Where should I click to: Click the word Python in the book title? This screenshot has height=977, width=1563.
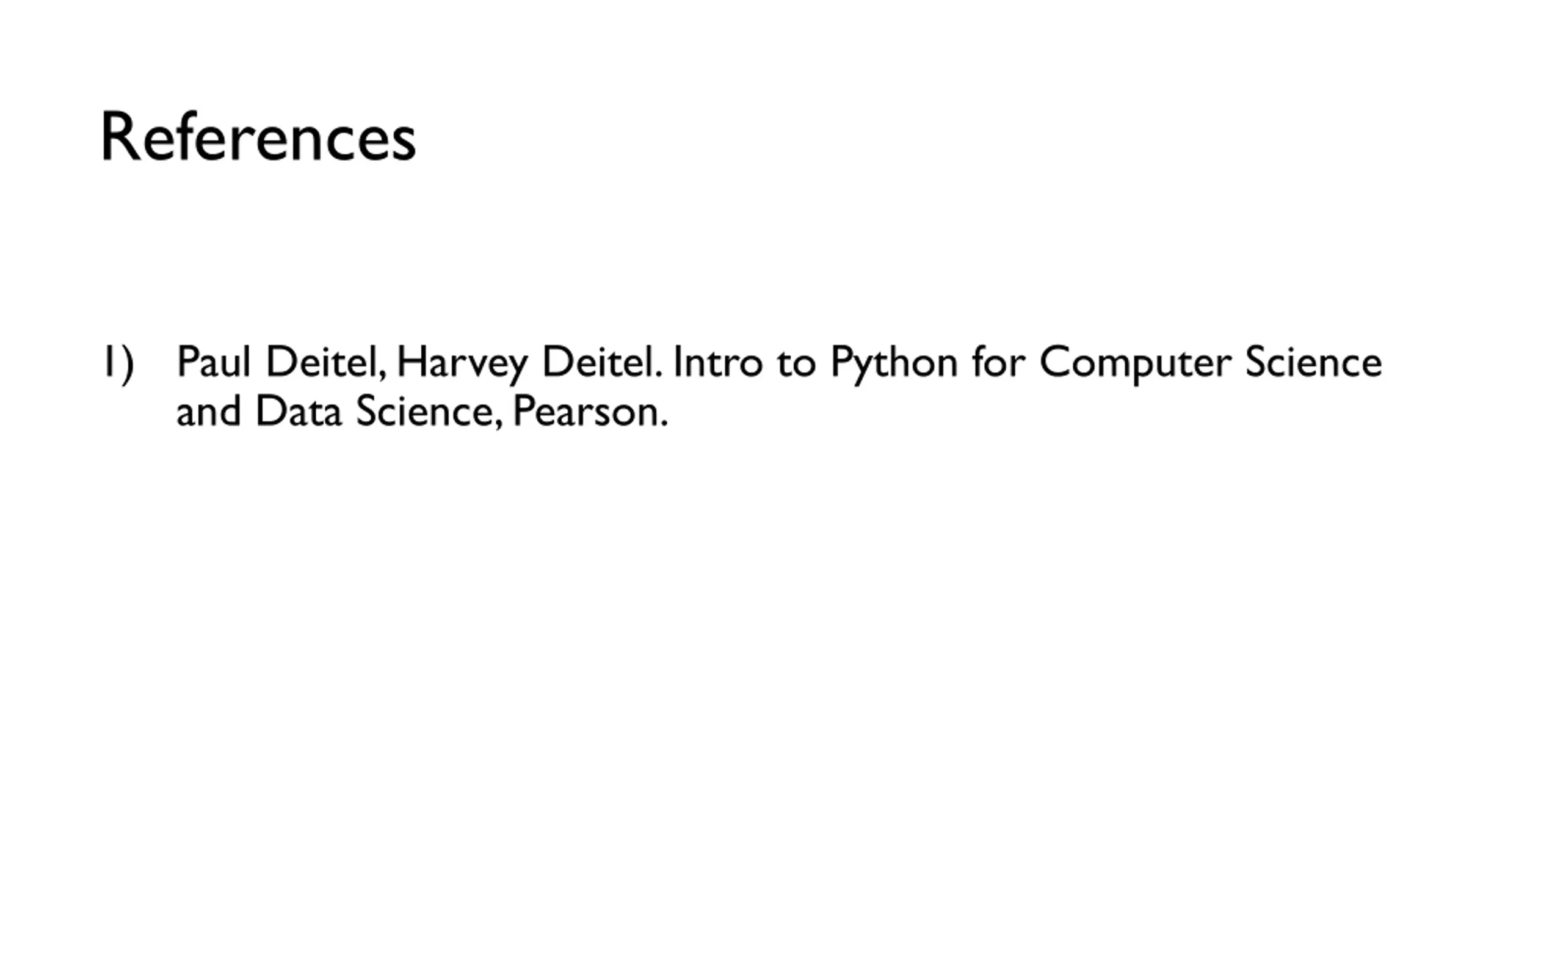[x=894, y=363]
